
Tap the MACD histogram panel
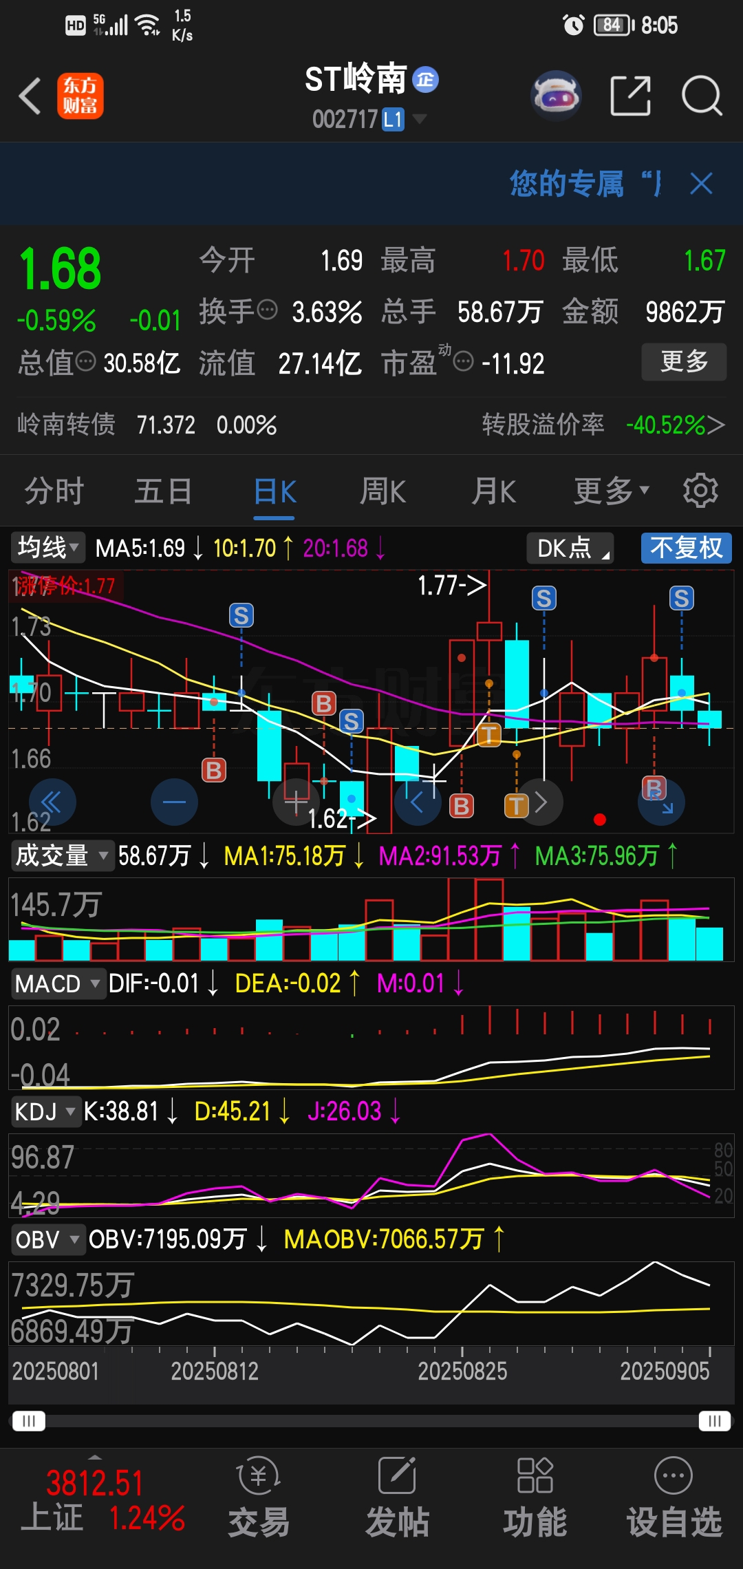(371, 1047)
